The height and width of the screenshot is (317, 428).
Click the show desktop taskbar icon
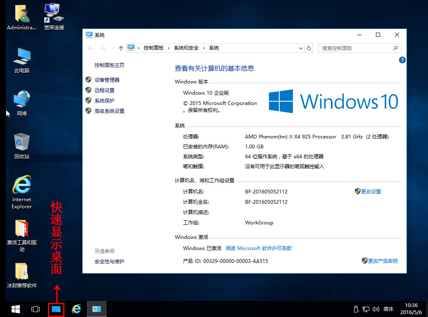click(x=56, y=309)
